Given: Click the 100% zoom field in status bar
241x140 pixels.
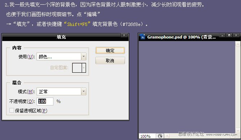Looking at the screenshot, I should [x=147, y=136].
